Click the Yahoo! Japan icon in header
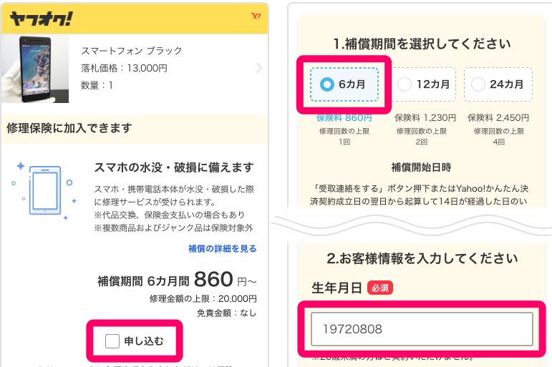This screenshot has width=552, height=367. (256, 16)
